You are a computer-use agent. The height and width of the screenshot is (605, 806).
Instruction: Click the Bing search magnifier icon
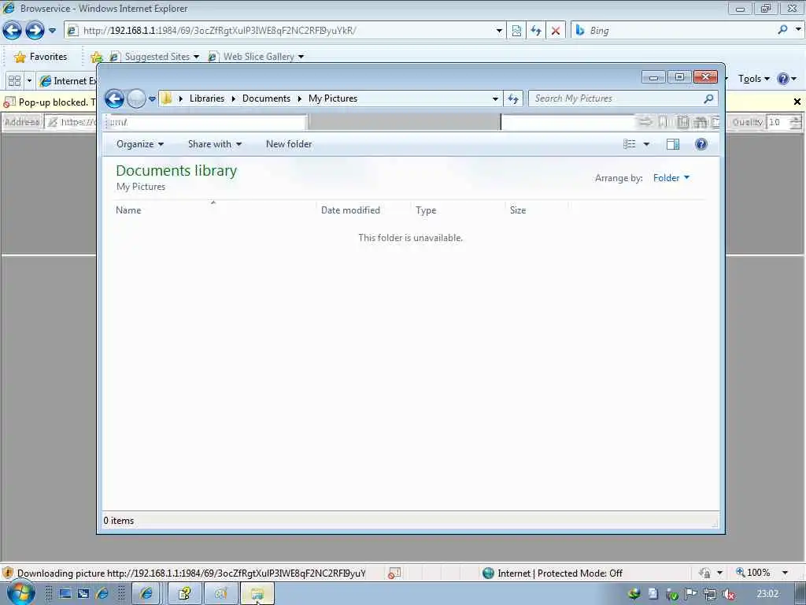coord(783,30)
